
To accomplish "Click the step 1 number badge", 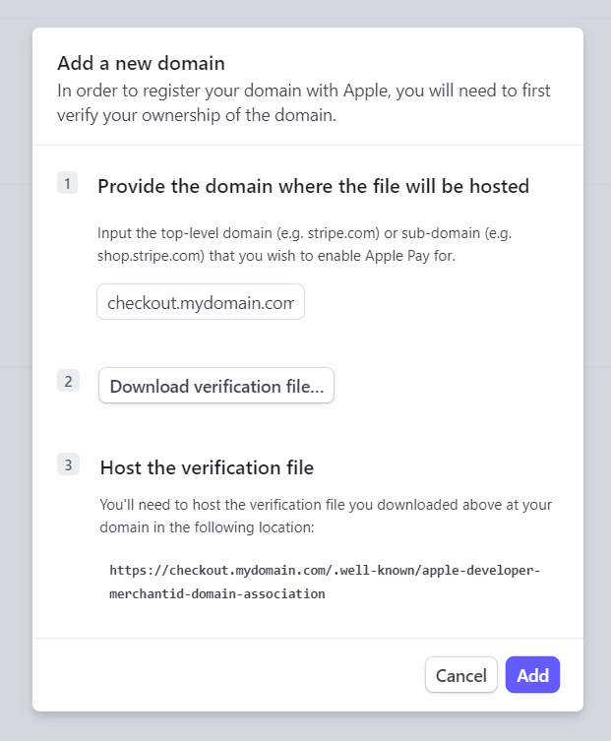I will coord(67,183).
